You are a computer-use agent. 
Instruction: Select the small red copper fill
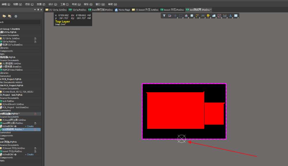(x=214, y=114)
